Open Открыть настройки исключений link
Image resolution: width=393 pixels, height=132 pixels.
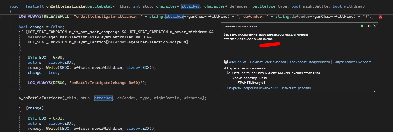point(253,88)
